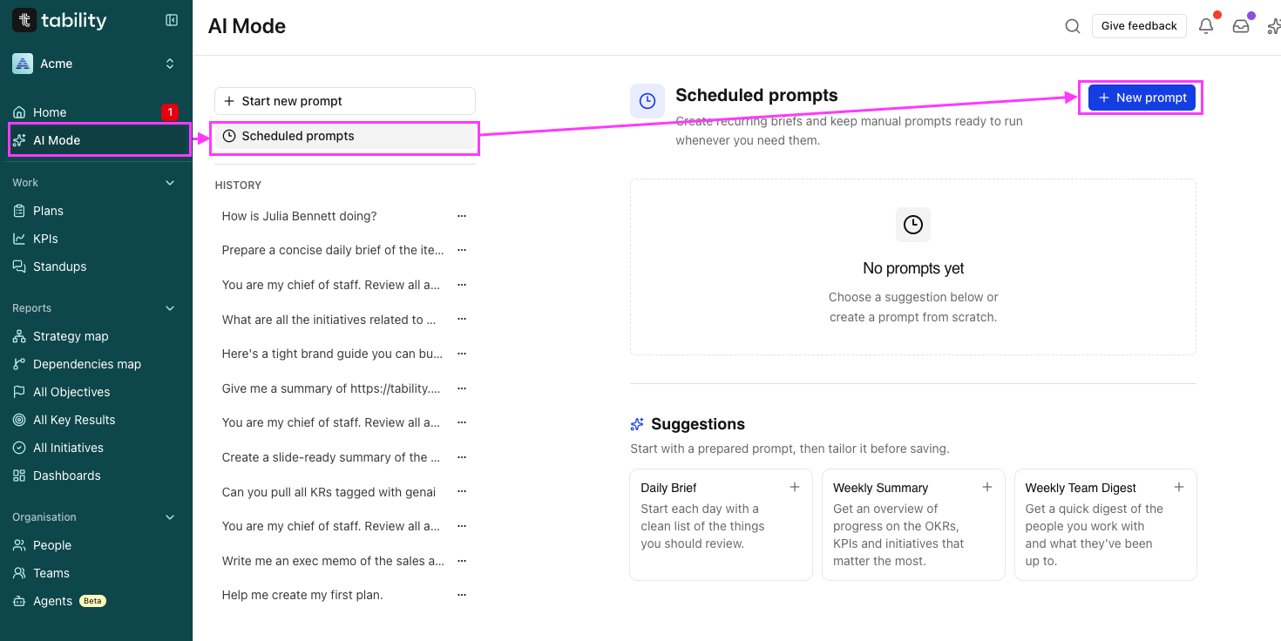
Task: Collapse the Organisation section
Action: click(x=170, y=517)
